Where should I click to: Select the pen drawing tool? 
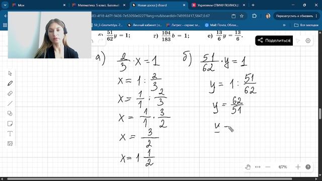coord(10,83)
